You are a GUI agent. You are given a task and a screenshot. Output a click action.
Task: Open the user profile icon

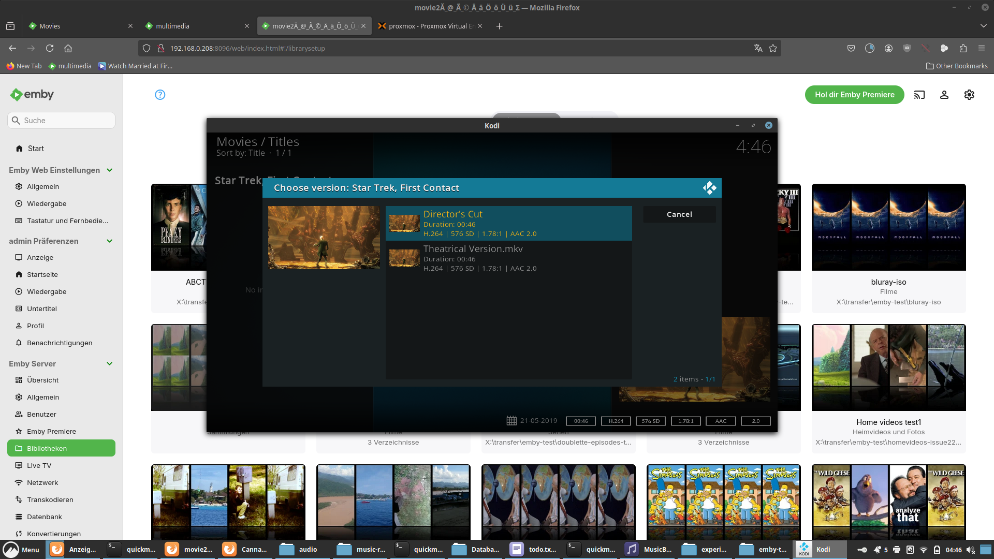[944, 95]
